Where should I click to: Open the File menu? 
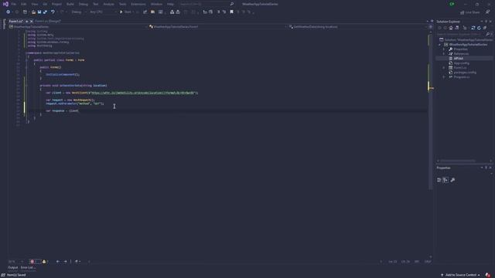point(14,4)
